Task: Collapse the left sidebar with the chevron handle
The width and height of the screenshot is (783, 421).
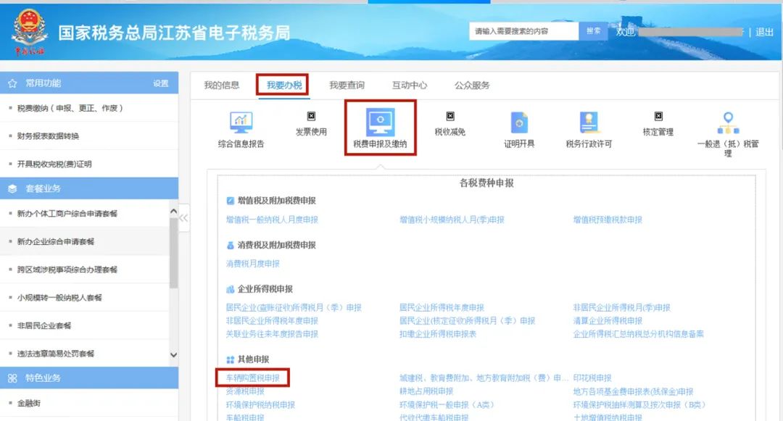Action: (x=183, y=217)
